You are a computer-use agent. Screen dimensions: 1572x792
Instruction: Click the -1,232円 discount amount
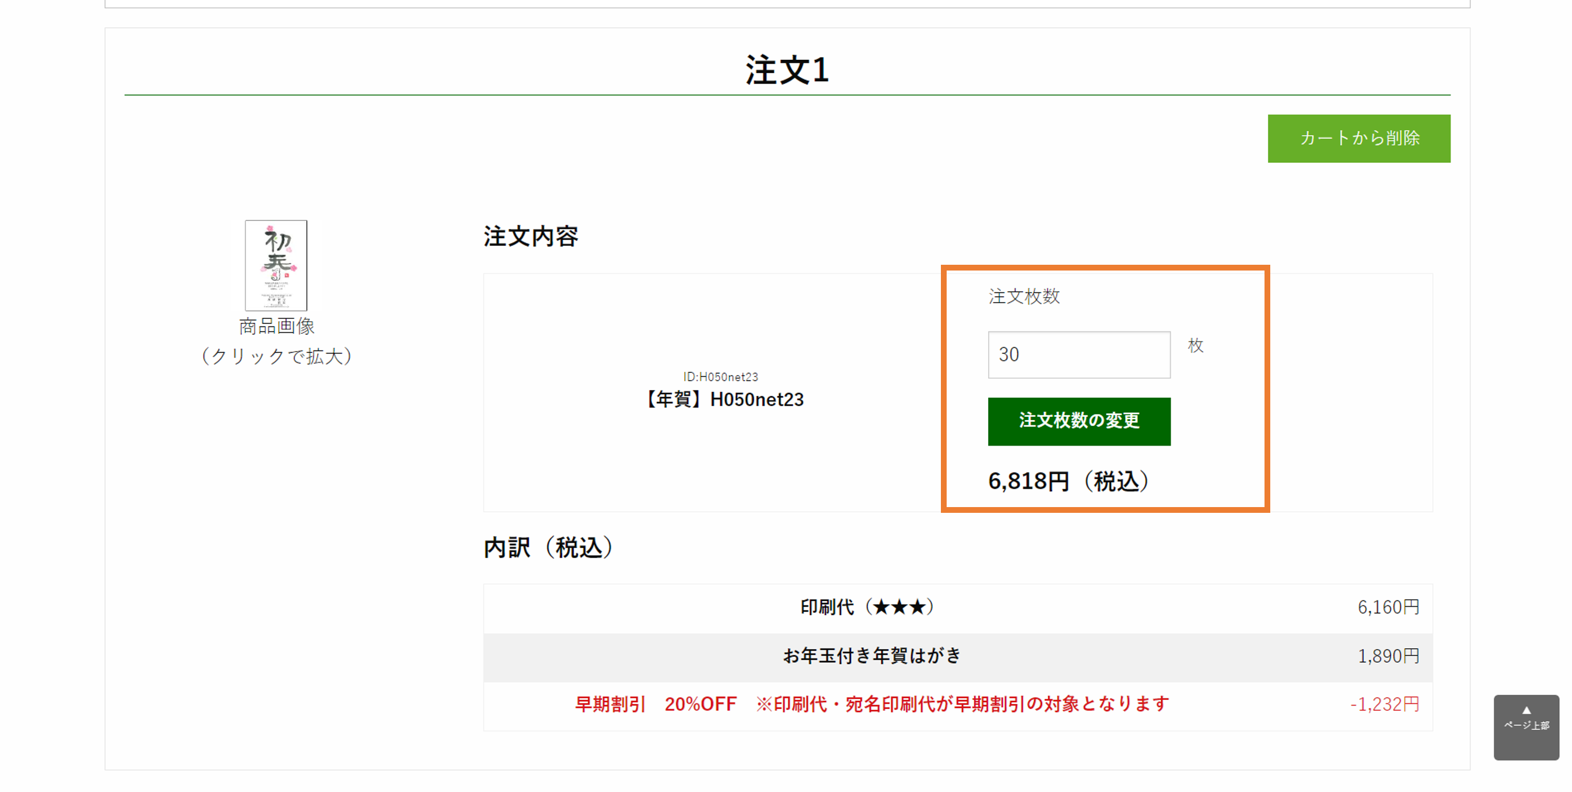point(1384,704)
